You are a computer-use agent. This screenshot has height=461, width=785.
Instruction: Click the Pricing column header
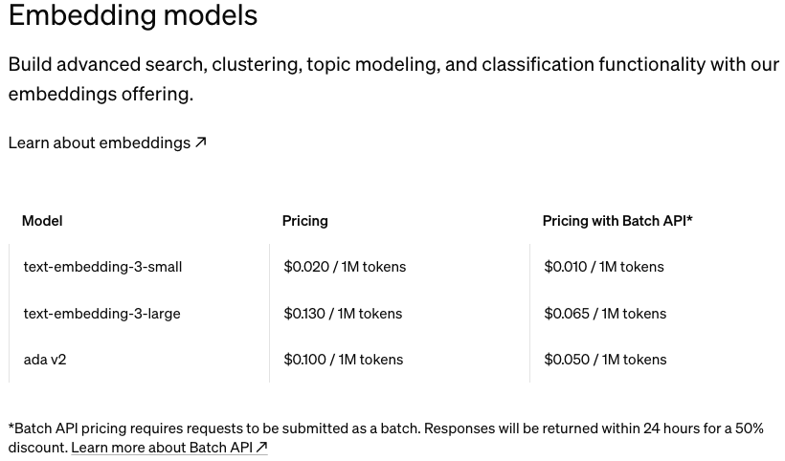(x=304, y=221)
